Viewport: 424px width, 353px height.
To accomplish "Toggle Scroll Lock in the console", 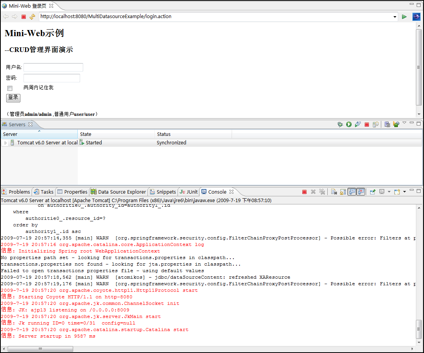I will pos(343,192).
